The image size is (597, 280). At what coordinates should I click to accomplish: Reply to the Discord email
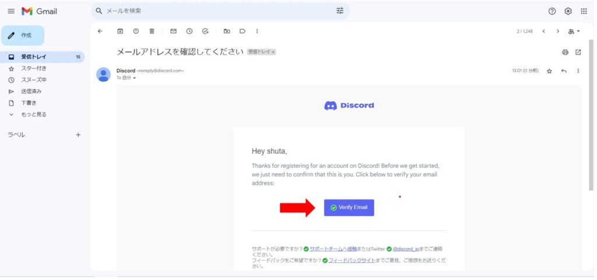[x=564, y=71]
